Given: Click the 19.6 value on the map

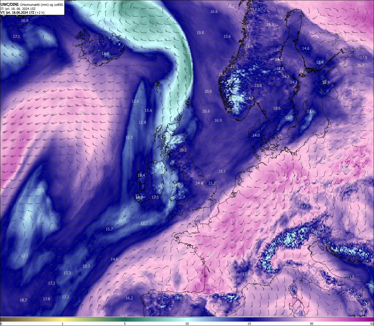Looking at the screenshot, I should click(x=277, y=108).
